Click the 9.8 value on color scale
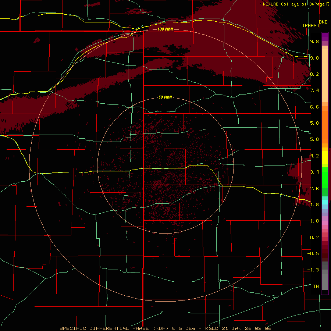The height and width of the screenshot is (331, 331). click(x=314, y=41)
